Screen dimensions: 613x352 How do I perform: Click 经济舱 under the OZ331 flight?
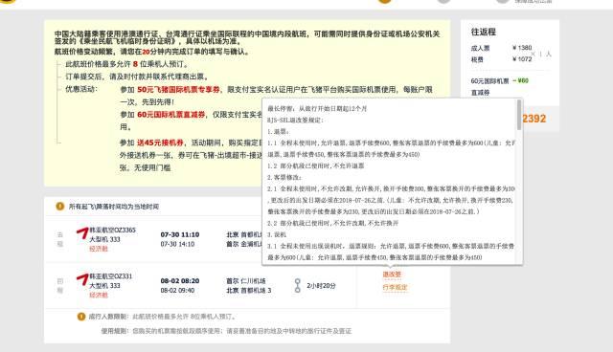99,295
